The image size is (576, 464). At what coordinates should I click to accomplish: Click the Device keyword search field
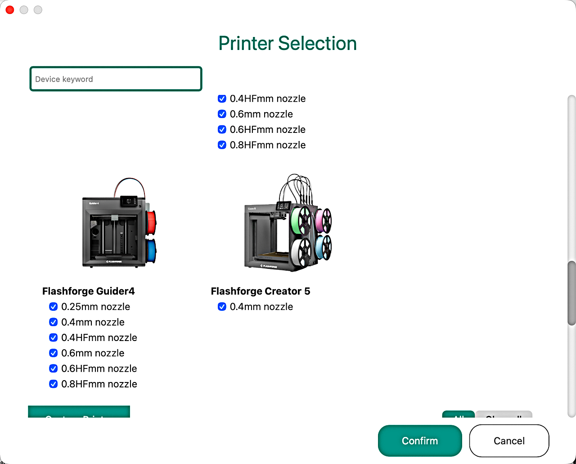point(116,79)
